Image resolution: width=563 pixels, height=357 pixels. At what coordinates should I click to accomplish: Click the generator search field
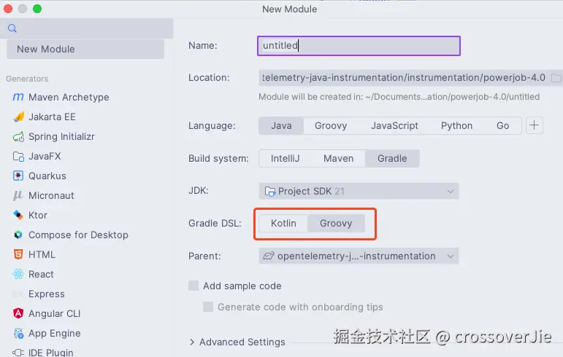pos(87,28)
